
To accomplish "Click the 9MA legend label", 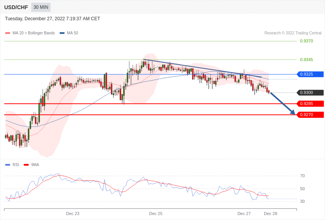I will point(35,165).
